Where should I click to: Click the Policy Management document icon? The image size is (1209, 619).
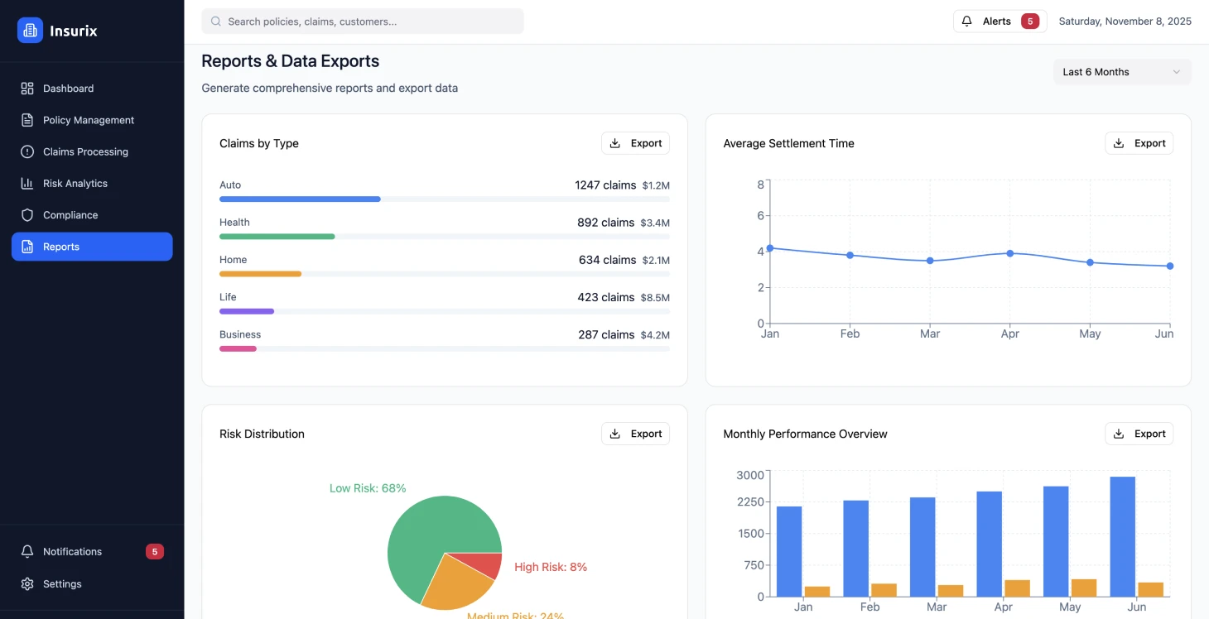click(x=27, y=120)
